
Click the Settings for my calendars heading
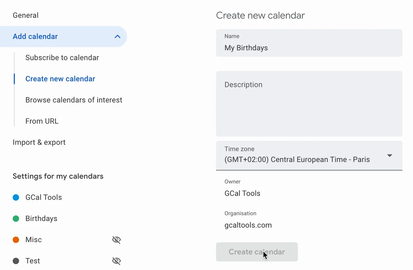58,176
